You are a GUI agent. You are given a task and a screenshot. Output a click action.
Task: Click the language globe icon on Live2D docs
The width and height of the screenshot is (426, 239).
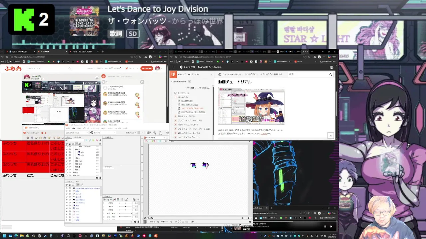331,67
